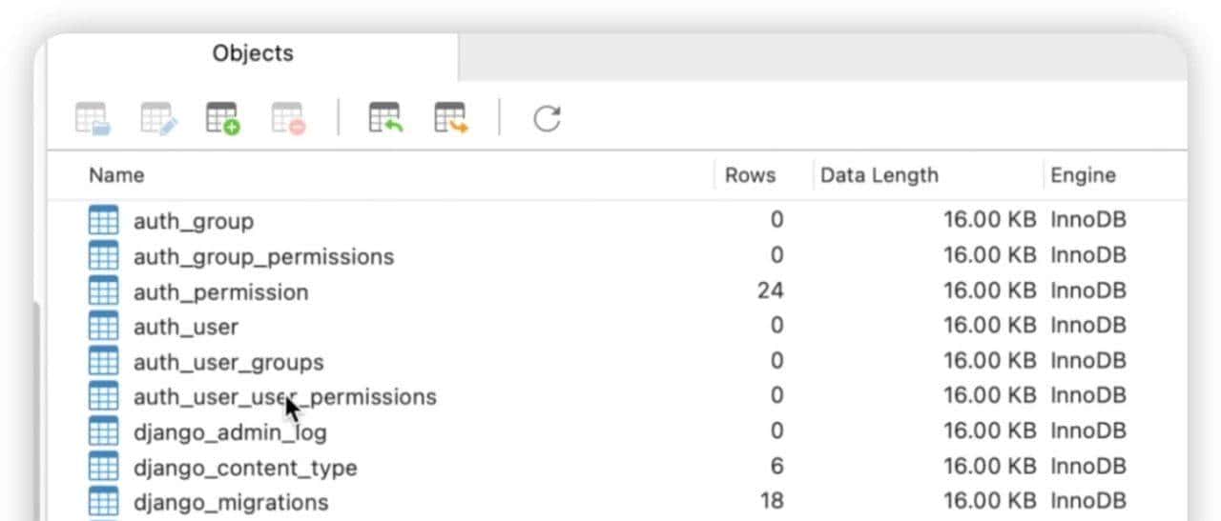Click the Design Table pencil icon
The image size is (1221, 521).
coord(159,119)
